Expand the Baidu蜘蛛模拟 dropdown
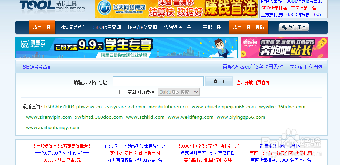This screenshot has height=165, width=340. click(179, 92)
